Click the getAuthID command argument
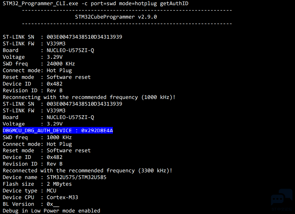Image resolution: width=295 pixels, height=214 pixels. [174, 4]
